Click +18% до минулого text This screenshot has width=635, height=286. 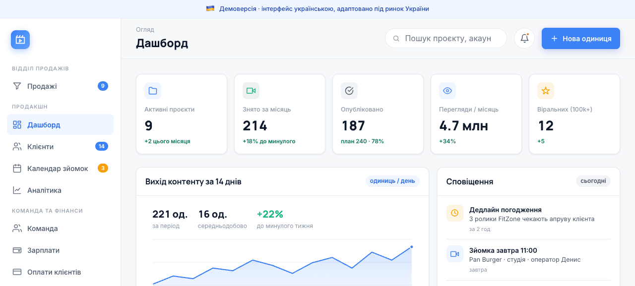click(269, 141)
